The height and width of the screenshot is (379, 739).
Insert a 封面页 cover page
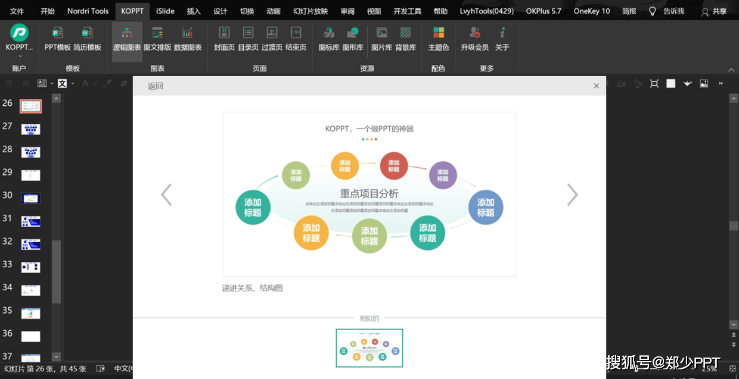[x=224, y=39]
